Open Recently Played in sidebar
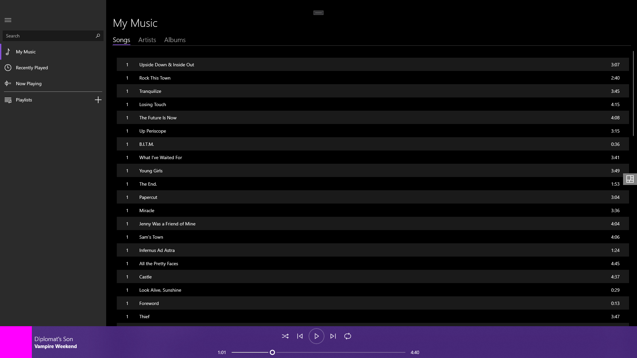This screenshot has width=637, height=358. [32, 68]
